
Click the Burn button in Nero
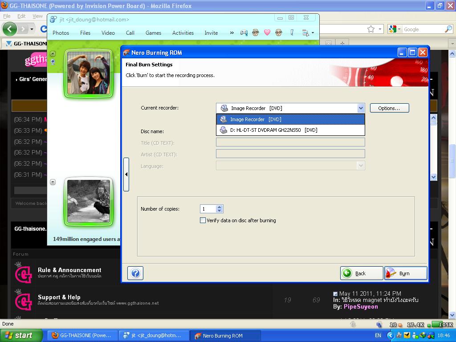406,273
